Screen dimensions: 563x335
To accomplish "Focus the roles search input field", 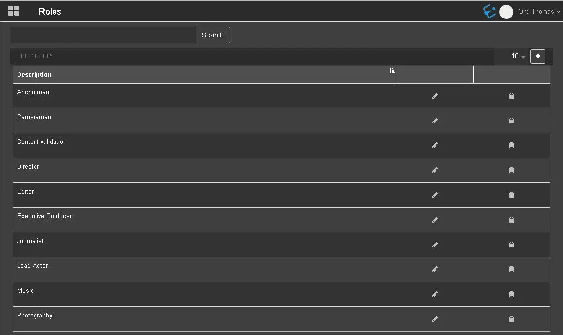I will coord(103,35).
